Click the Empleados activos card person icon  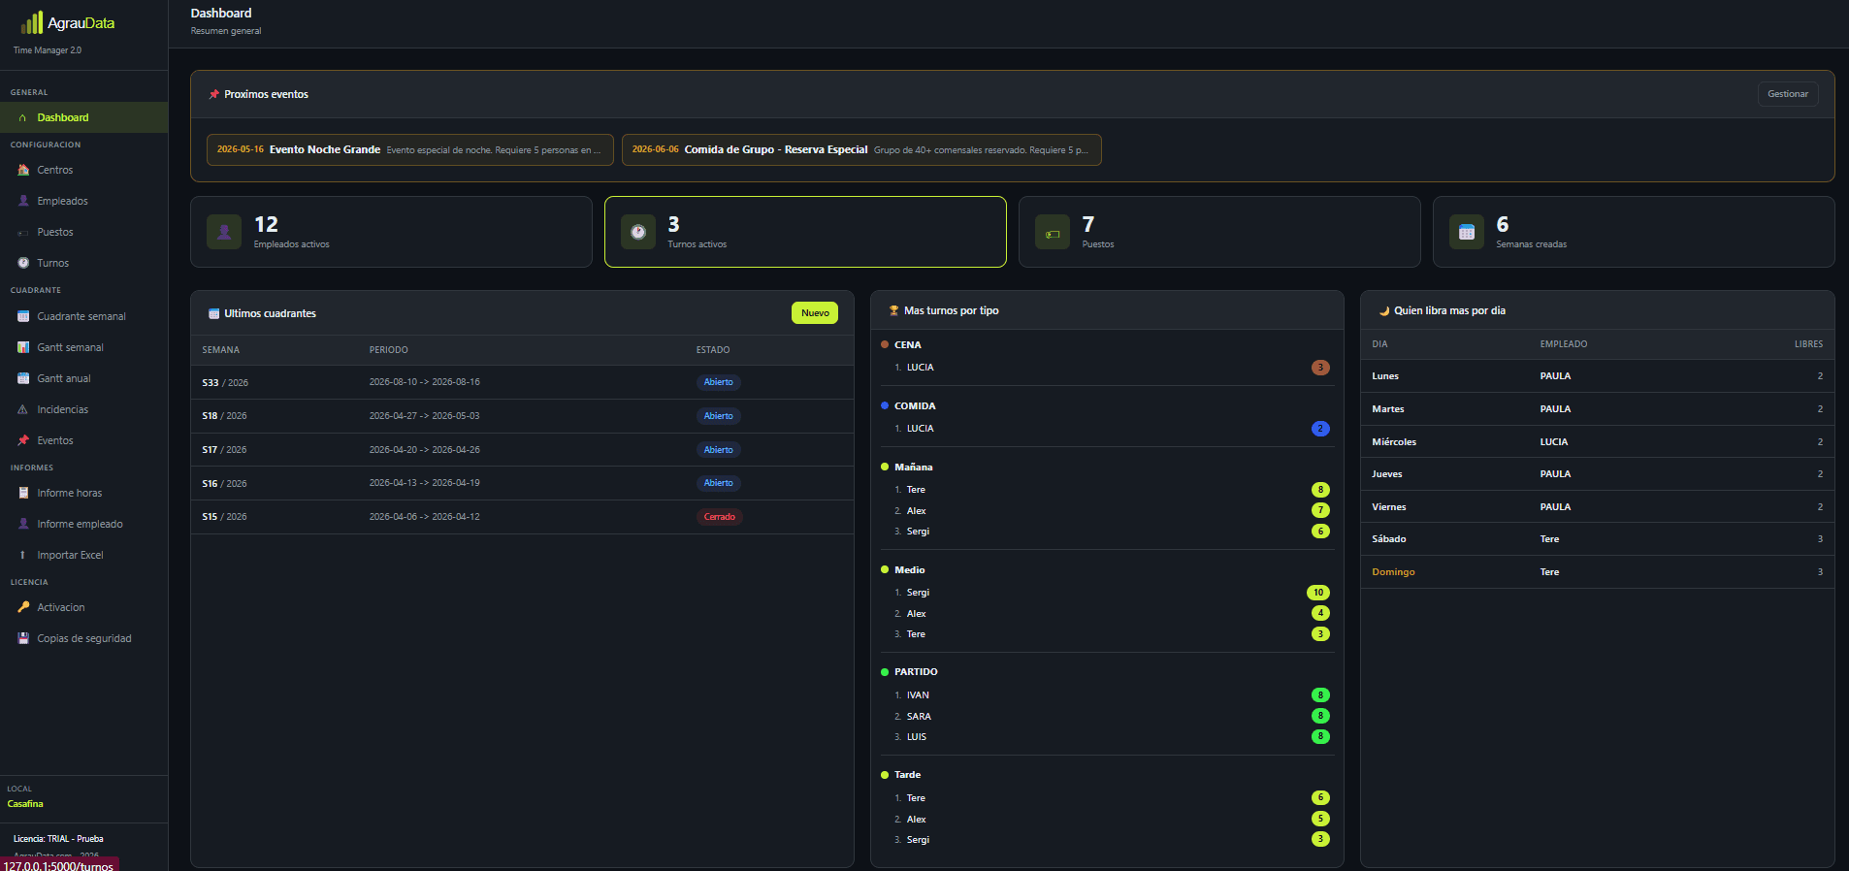[x=224, y=232]
